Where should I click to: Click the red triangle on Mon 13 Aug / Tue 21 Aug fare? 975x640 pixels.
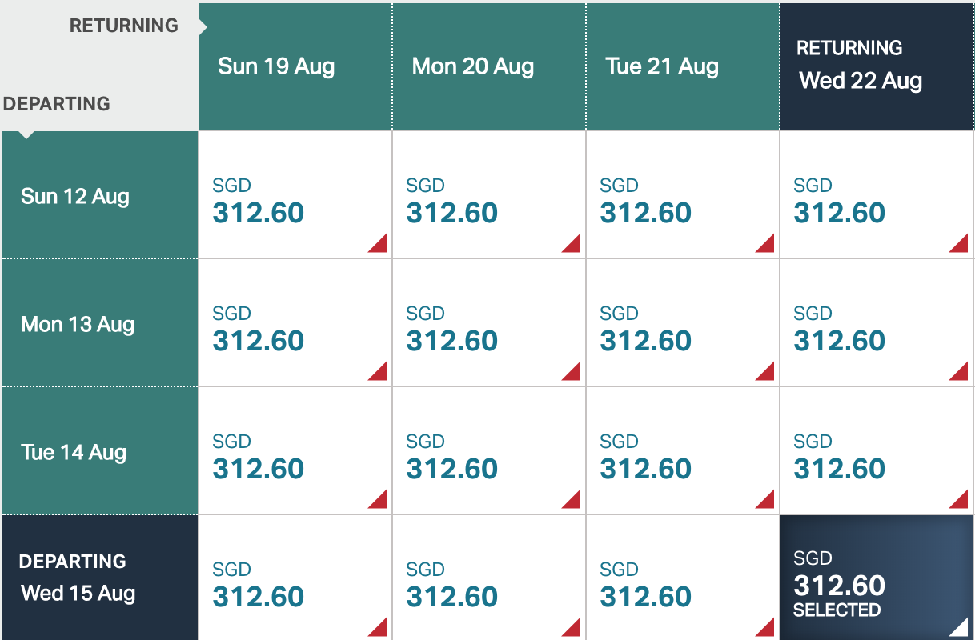766,372
